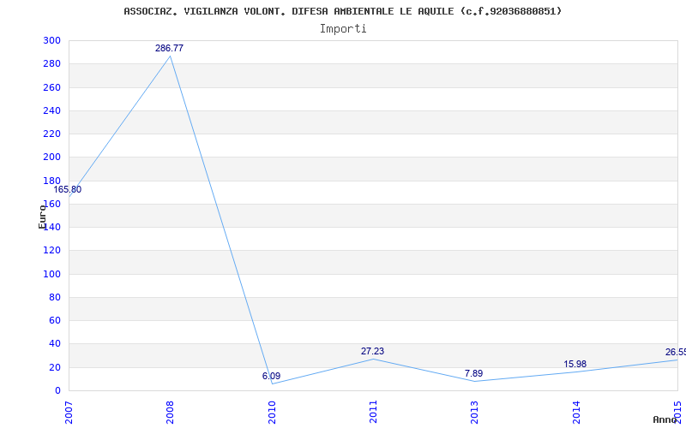Click the 240 y-axis tick label
The width and height of the screenshot is (686, 428).
(52, 110)
